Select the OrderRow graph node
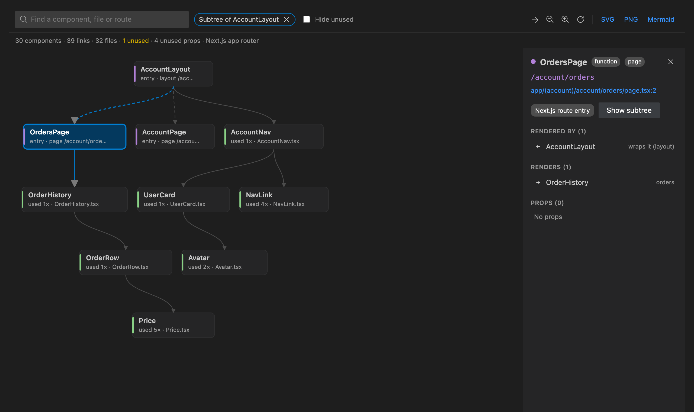This screenshot has width=694, height=412. (x=126, y=262)
